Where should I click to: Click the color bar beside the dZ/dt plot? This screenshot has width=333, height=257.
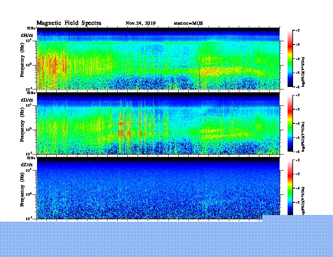(290, 187)
